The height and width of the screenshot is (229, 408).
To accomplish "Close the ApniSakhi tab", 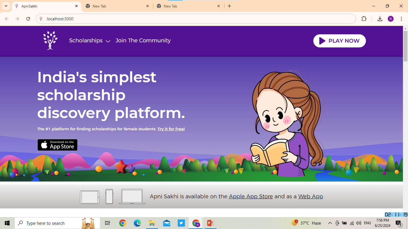I will 76,6.
